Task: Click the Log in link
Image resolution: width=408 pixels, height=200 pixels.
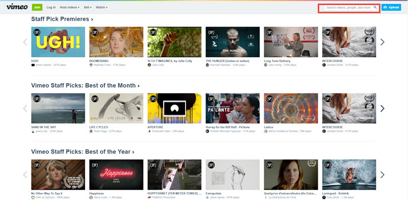Action: (51, 7)
